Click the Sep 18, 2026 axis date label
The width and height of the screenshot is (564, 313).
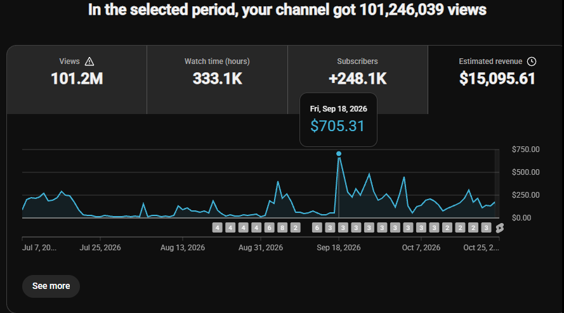339,248
